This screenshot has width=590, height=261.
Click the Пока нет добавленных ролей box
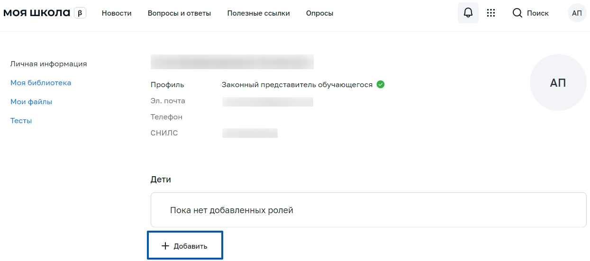pos(368,210)
